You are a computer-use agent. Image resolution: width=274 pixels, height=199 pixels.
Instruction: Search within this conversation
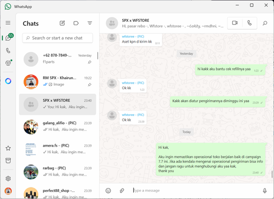point(265,23)
